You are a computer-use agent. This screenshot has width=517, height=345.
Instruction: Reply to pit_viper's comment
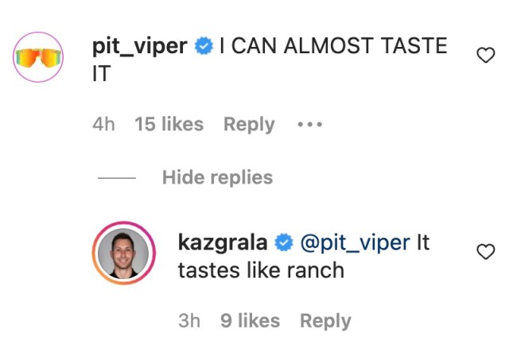(x=249, y=125)
